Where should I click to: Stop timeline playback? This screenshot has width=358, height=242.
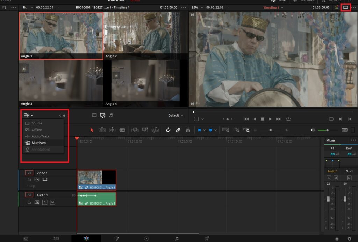click(262, 119)
